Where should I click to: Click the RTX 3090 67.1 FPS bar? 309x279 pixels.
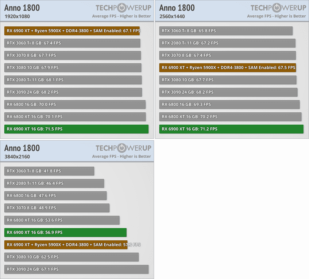click(76, 269)
